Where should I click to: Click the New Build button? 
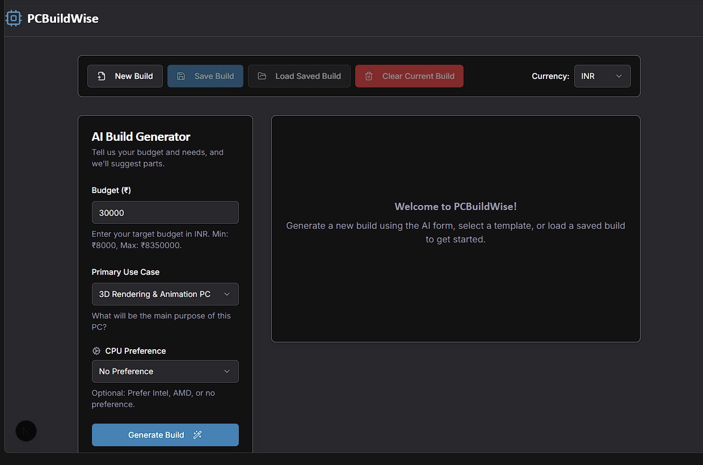[x=125, y=76]
